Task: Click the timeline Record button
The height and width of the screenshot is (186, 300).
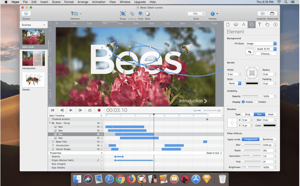Action: click(99, 110)
